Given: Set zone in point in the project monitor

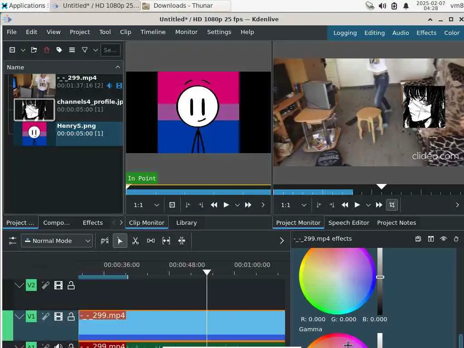Looking at the screenshot, I should (x=319, y=205).
